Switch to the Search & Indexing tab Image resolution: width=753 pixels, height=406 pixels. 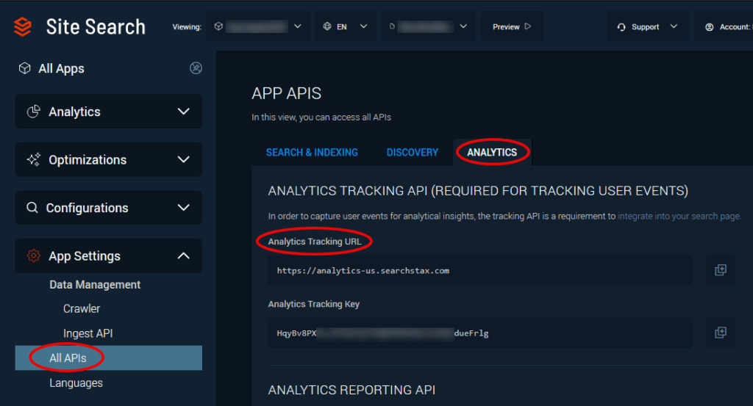pyautogui.click(x=312, y=153)
